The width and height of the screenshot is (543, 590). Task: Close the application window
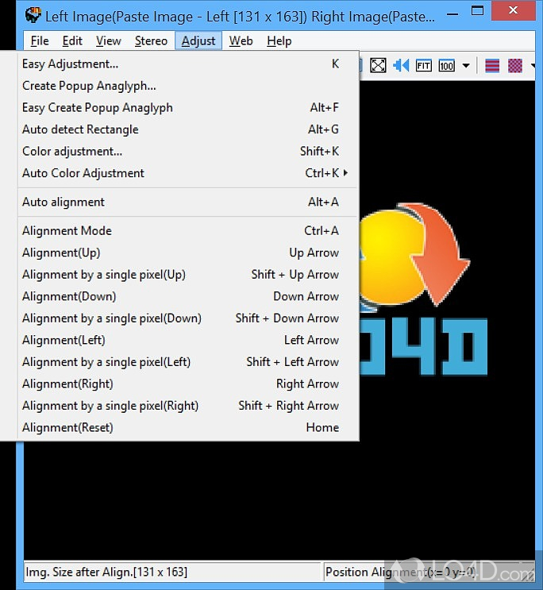click(513, 10)
